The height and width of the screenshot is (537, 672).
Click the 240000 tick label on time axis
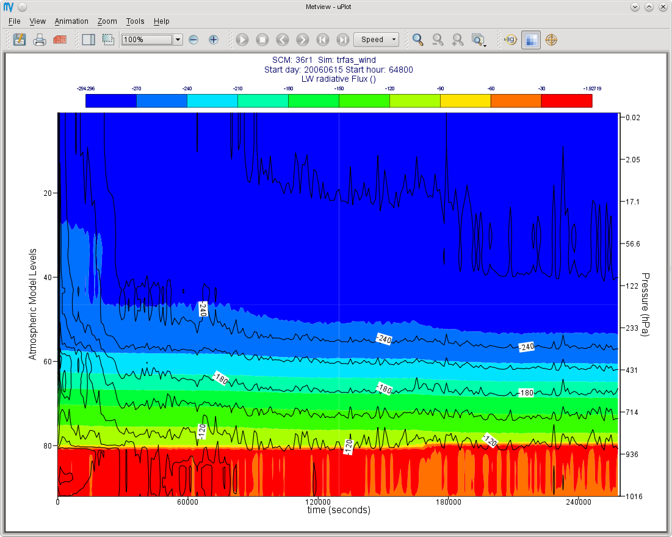578,502
